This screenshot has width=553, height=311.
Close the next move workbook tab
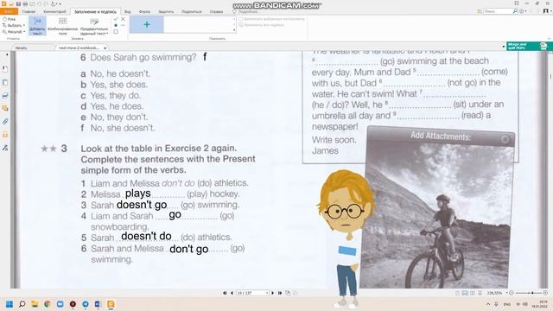pyautogui.click(x=105, y=48)
